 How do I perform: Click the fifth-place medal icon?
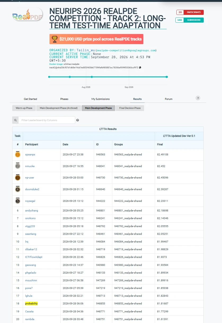click(18, 201)
